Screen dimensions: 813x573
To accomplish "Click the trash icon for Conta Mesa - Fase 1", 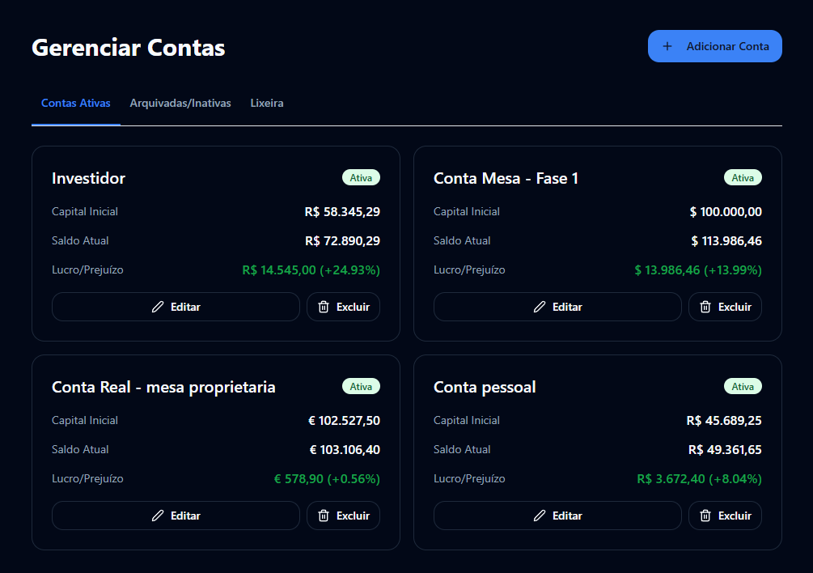I will [704, 306].
